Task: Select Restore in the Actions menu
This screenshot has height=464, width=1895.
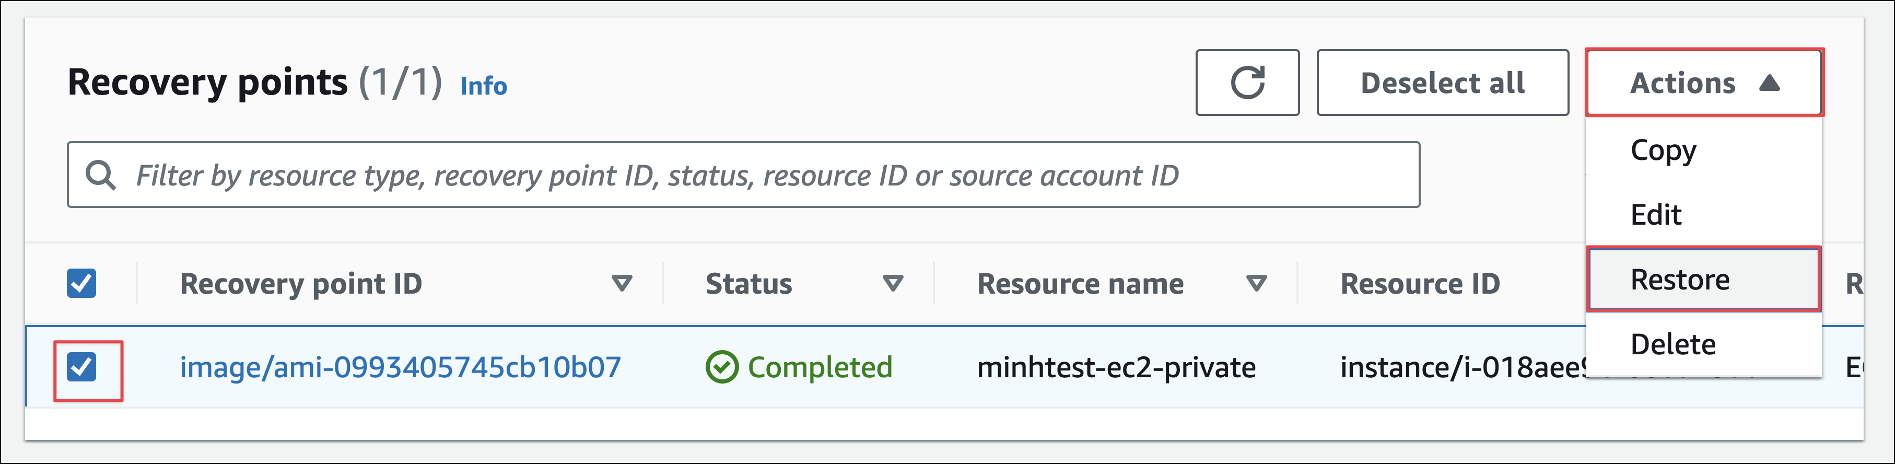Action: pyautogui.click(x=1679, y=280)
